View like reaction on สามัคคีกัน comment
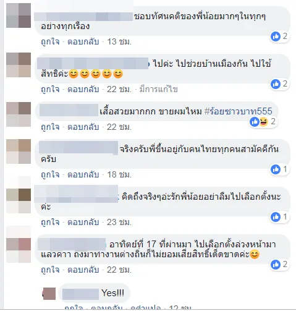The width and height of the screenshot is (296, 311). (x=279, y=169)
